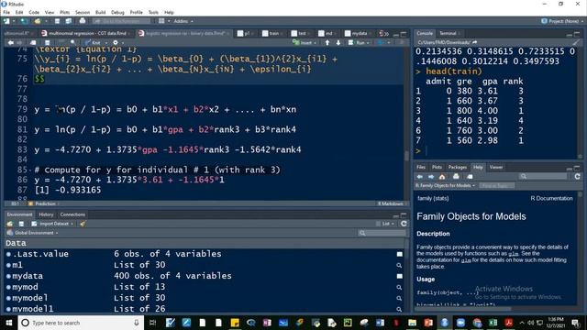The image size is (587, 330).
Task: Click the Go to file/function field
Action: 122,21
